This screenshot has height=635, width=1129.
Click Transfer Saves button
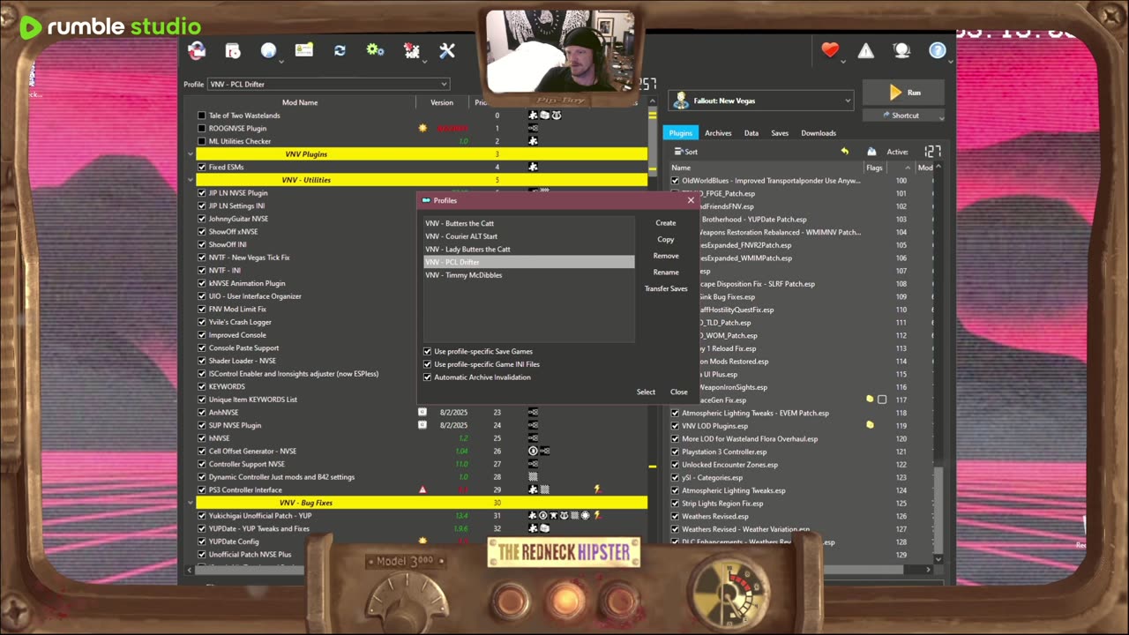click(x=666, y=288)
